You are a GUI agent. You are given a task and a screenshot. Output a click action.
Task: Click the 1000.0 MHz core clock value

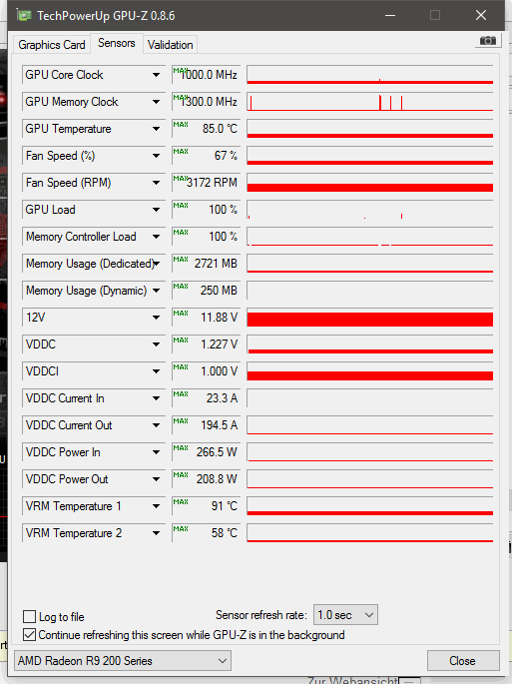[206, 75]
